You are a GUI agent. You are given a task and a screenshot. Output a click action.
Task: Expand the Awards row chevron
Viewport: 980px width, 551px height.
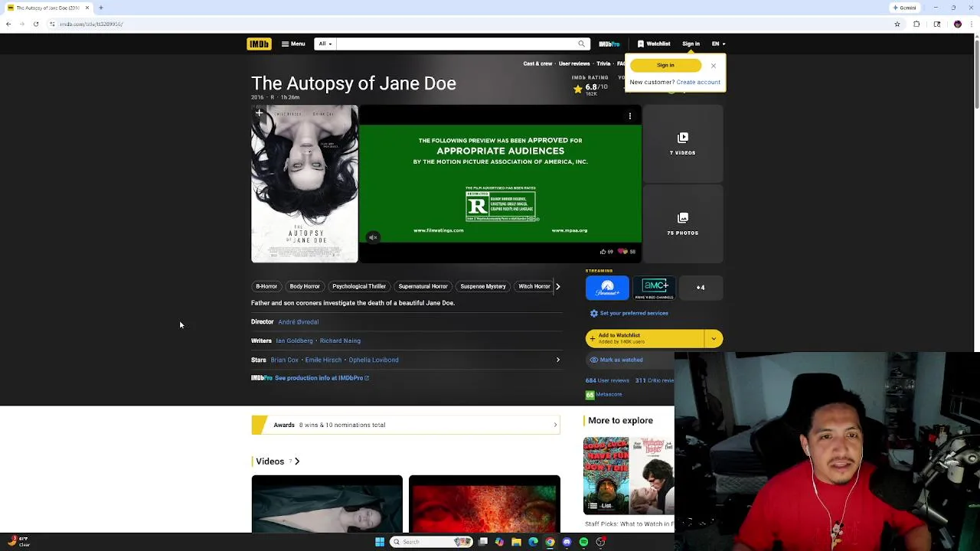[555, 425]
